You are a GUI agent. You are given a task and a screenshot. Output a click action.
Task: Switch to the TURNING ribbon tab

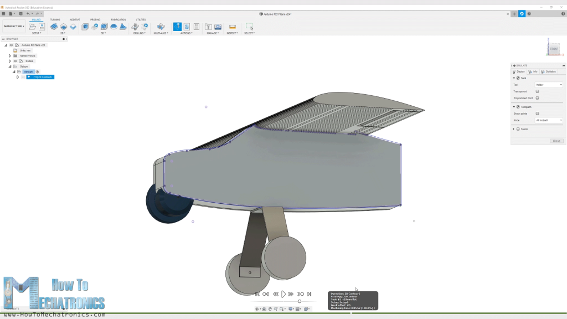click(55, 20)
